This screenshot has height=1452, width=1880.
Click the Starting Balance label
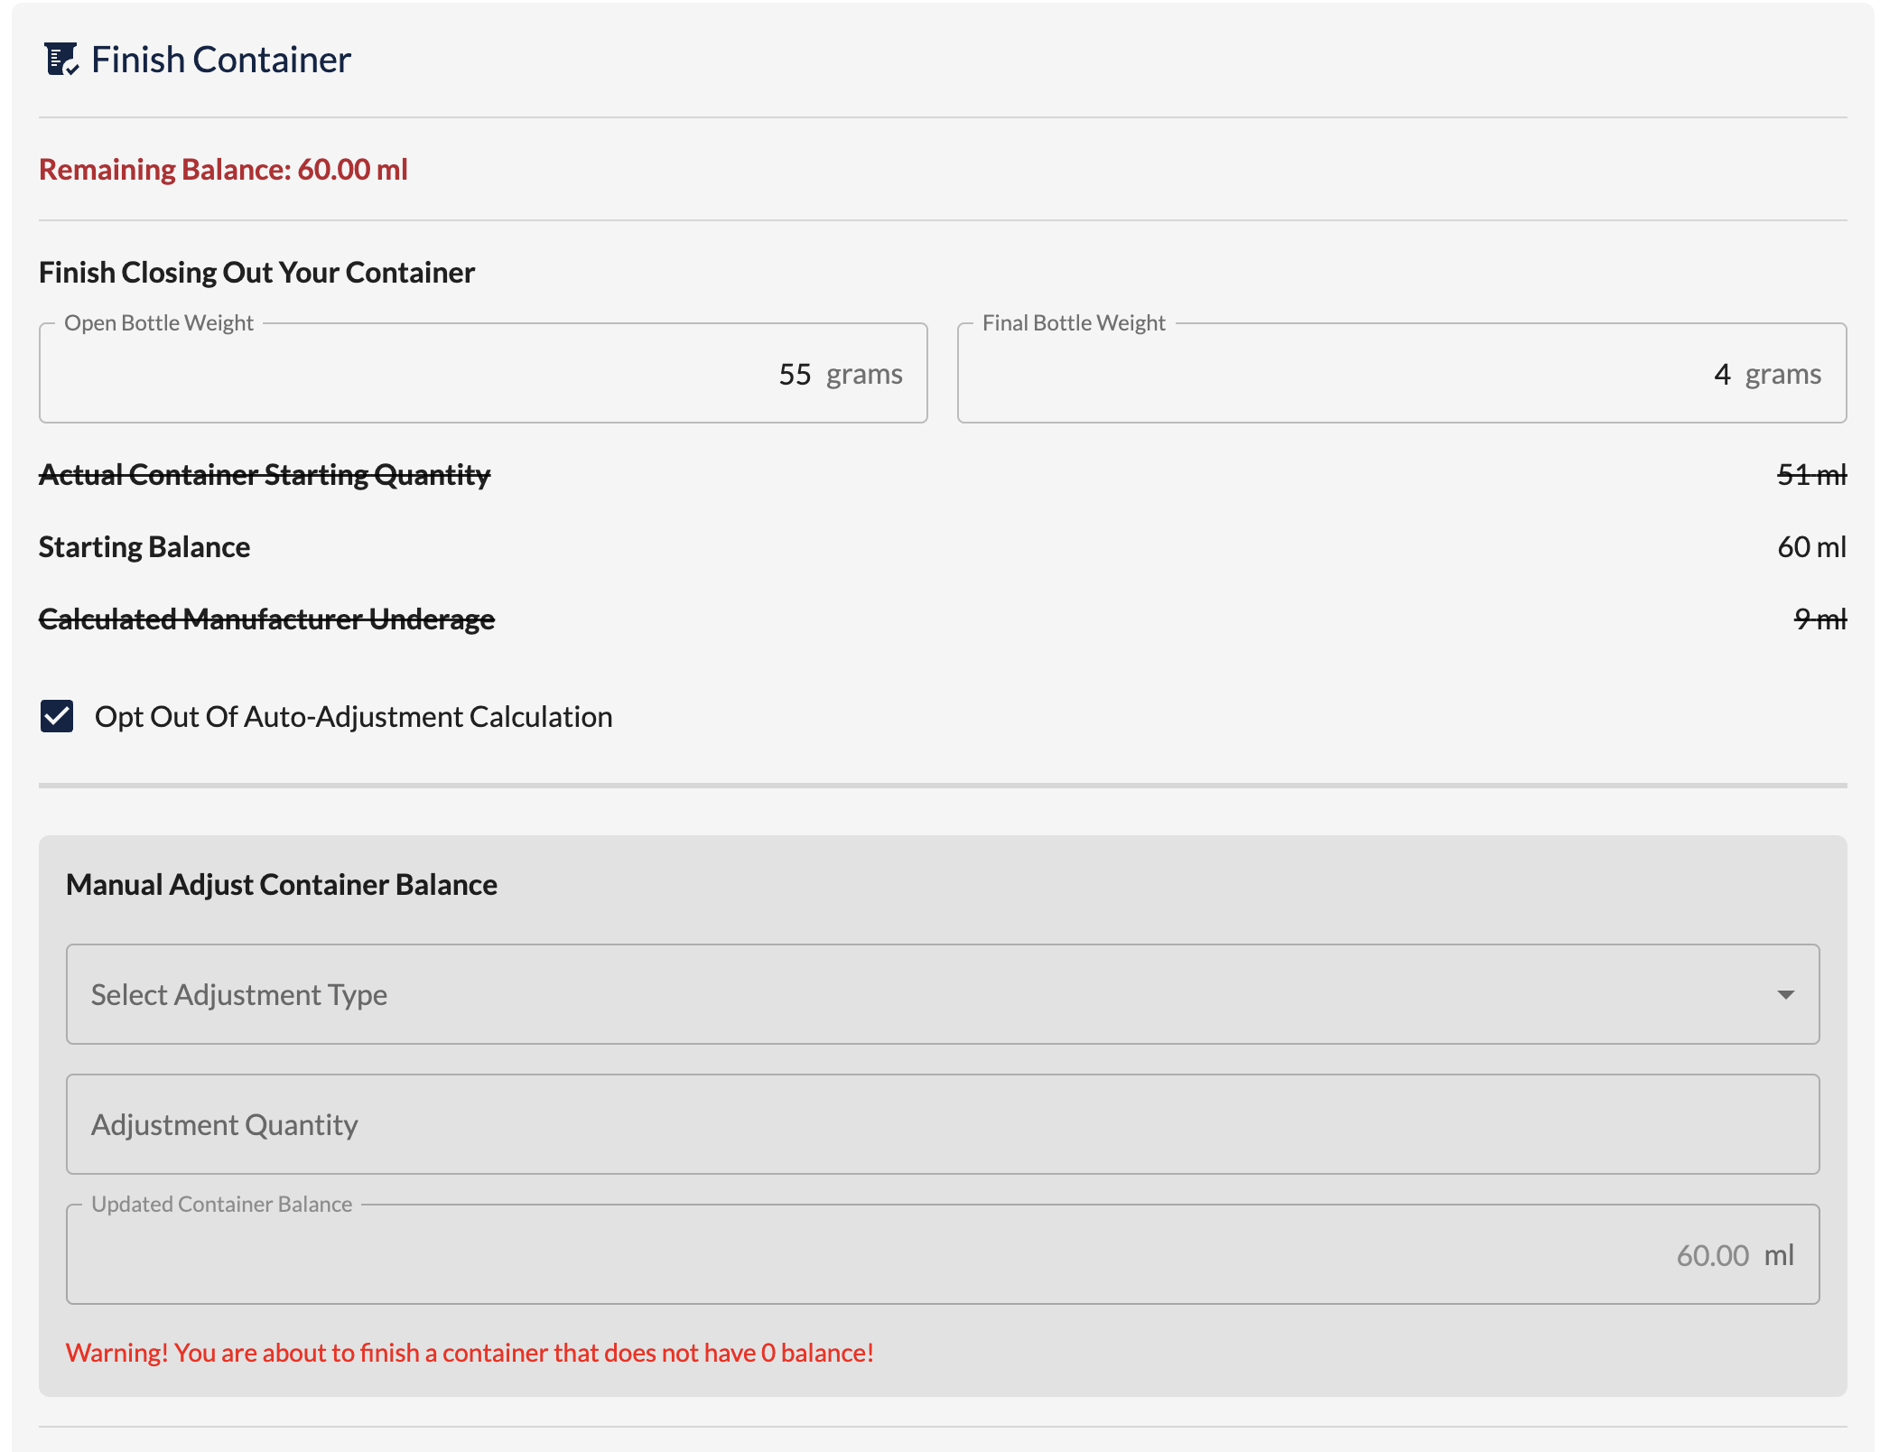[144, 546]
